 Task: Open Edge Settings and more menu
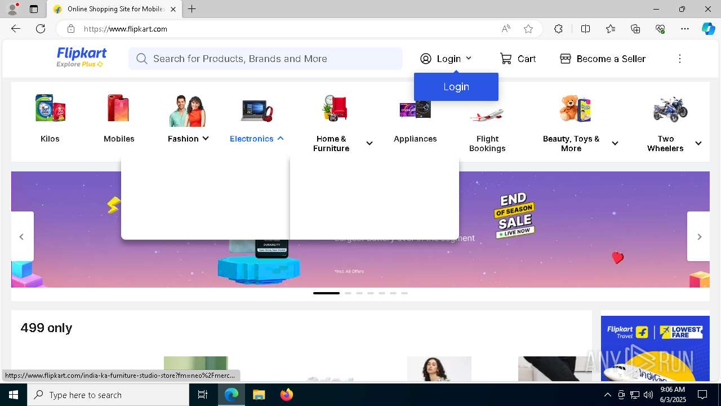pos(685,29)
